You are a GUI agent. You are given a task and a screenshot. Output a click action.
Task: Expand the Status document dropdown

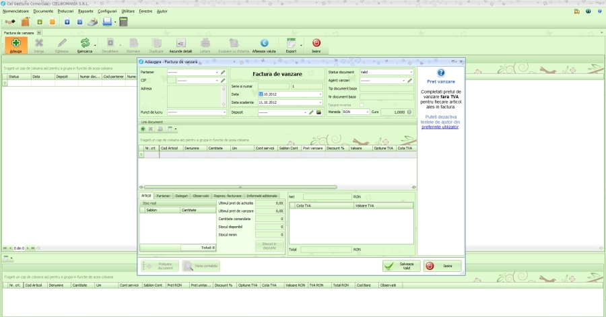click(x=411, y=72)
